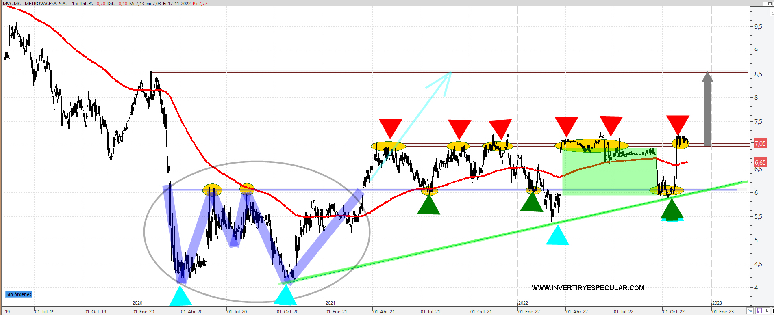Viewport: 774px width, 315px height.
Task: Click the 'Sin órdenes' label
Action: pyautogui.click(x=19, y=294)
